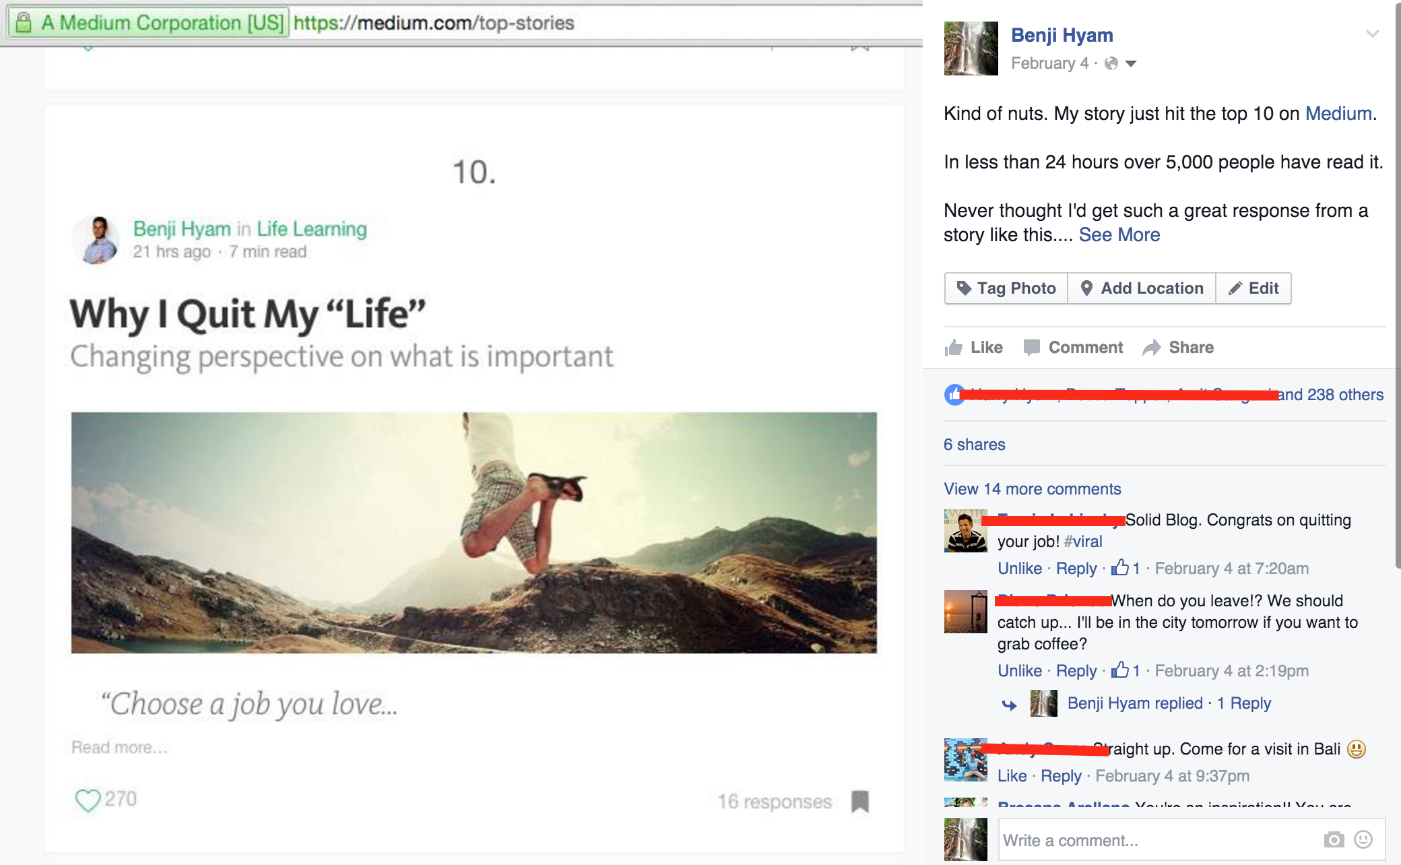Like the Bali visit comment
The height and width of the screenshot is (865, 1401).
[x=1012, y=776]
